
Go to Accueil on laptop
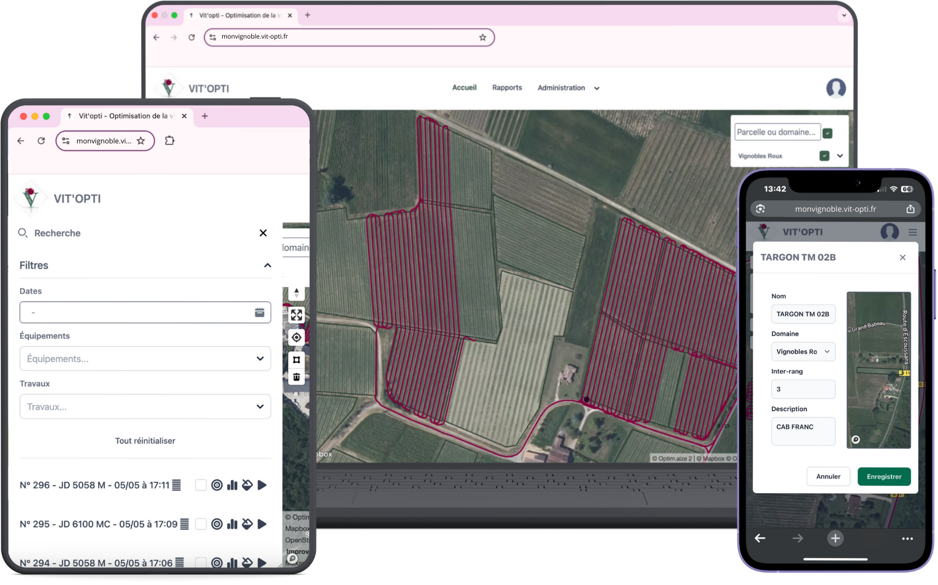click(x=464, y=88)
